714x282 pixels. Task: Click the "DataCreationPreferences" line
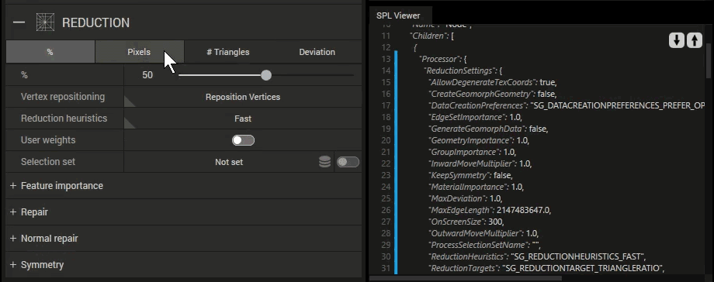[567, 105]
